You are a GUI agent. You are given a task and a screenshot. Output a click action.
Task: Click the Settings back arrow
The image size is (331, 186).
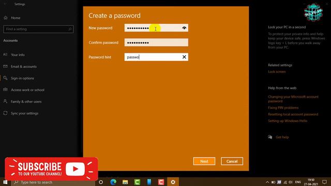[5, 4]
